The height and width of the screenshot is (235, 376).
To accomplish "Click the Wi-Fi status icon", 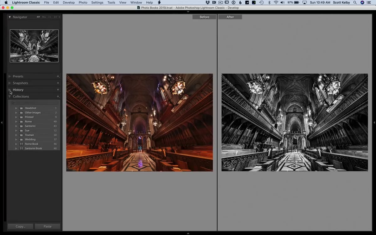I will point(276,3).
